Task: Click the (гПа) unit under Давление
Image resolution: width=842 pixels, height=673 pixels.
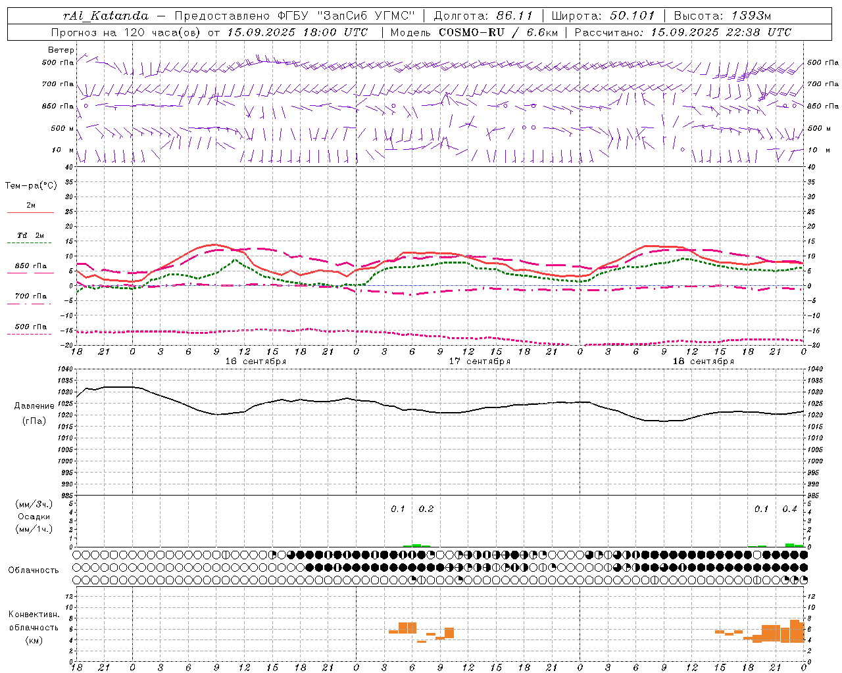Action: 34,421
